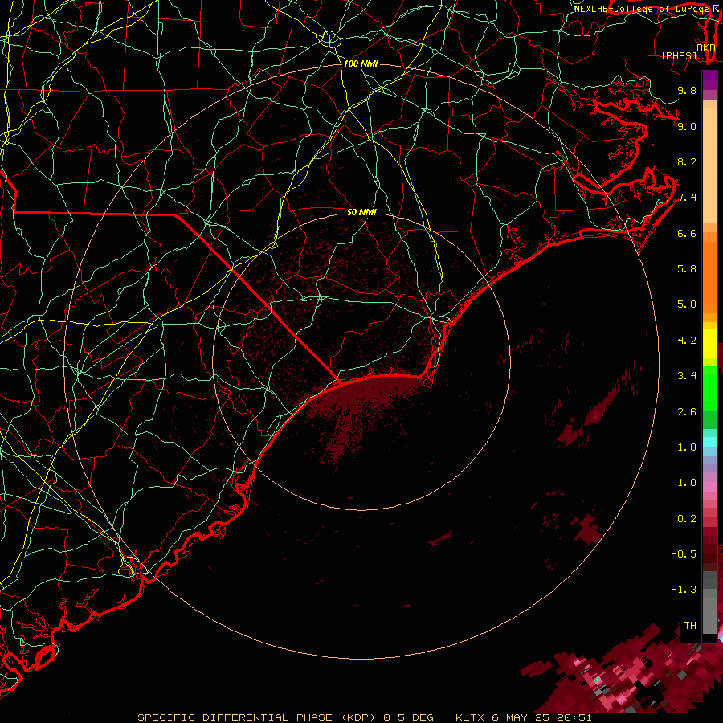Screen dimensions: 723x723
Task: Click the orange segment of the color bar
Action: [709, 276]
